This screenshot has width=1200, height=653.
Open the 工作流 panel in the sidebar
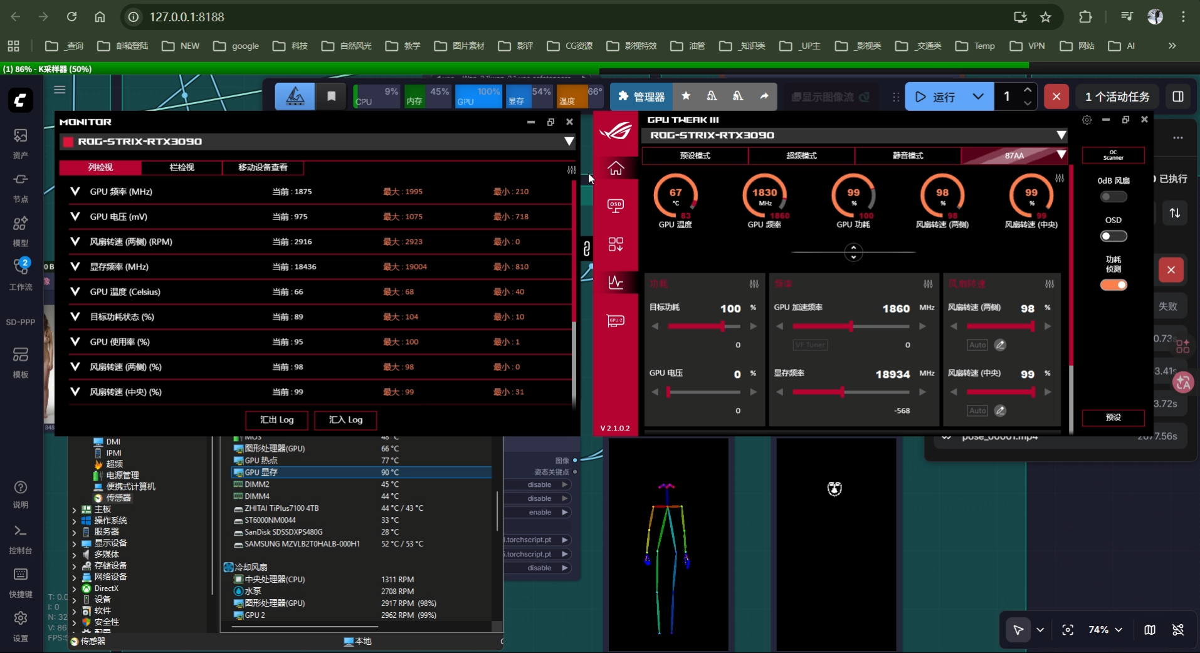pyautogui.click(x=20, y=274)
